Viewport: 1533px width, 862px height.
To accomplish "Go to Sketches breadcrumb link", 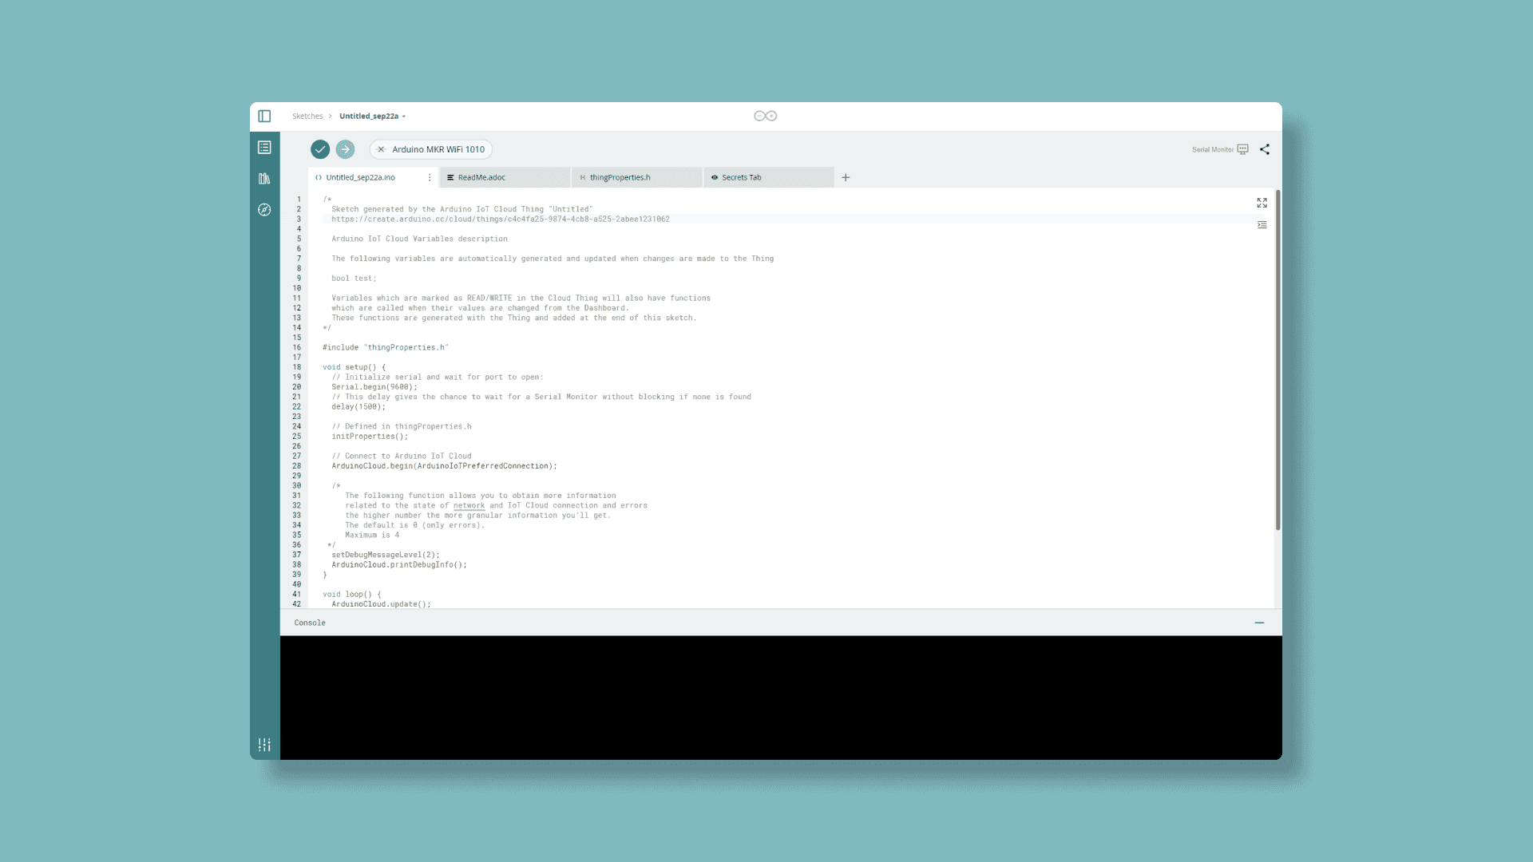I will (307, 117).
